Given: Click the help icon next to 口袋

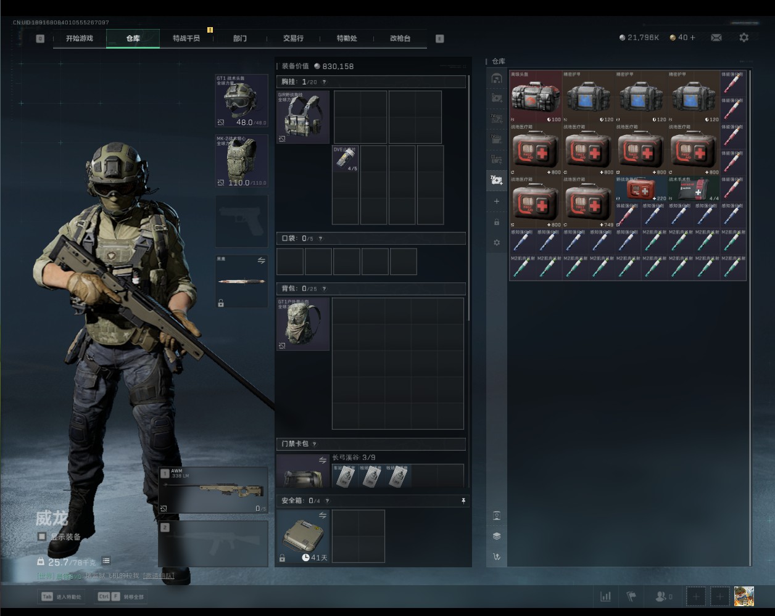Looking at the screenshot, I should point(320,239).
